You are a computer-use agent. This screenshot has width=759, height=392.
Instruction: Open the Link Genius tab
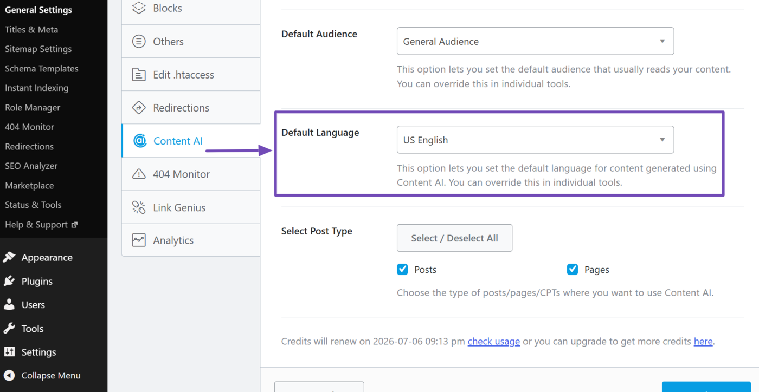point(191,207)
